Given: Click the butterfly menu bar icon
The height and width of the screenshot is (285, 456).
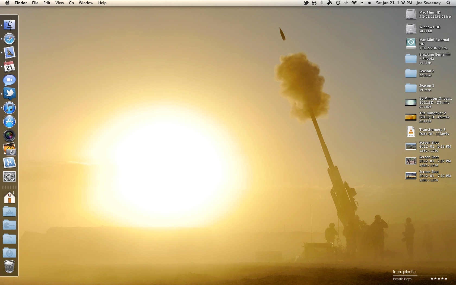Looking at the screenshot, I should [x=314, y=3].
